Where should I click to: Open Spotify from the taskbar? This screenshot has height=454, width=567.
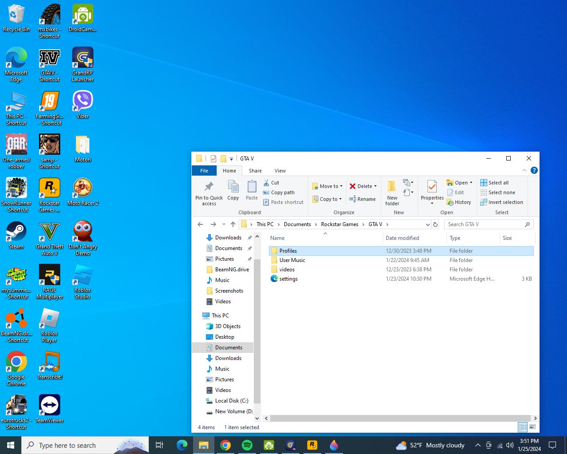click(x=247, y=445)
